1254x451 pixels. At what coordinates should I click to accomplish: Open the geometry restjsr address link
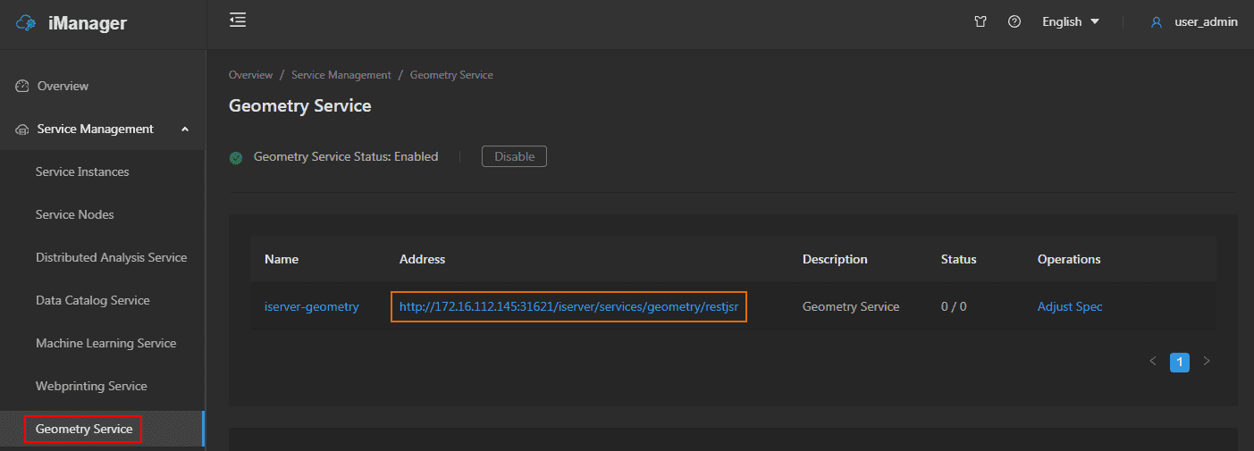click(568, 306)
